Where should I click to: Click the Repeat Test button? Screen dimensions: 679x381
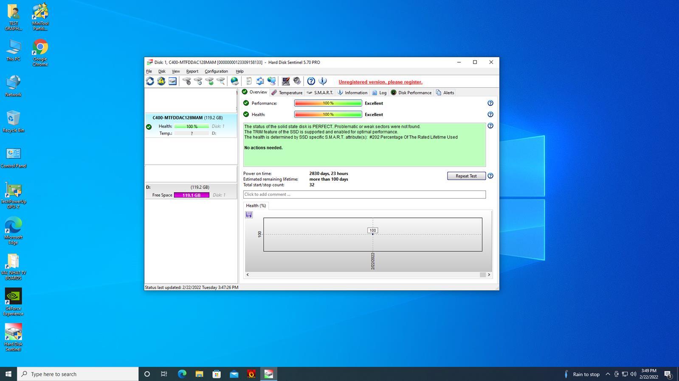click(466, 176)
